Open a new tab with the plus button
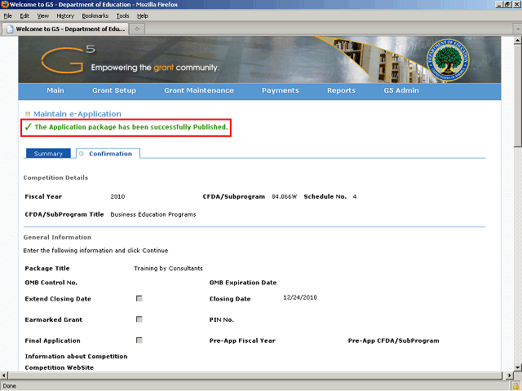This screenshot has width=522, height=391. (x=137, y=29)
